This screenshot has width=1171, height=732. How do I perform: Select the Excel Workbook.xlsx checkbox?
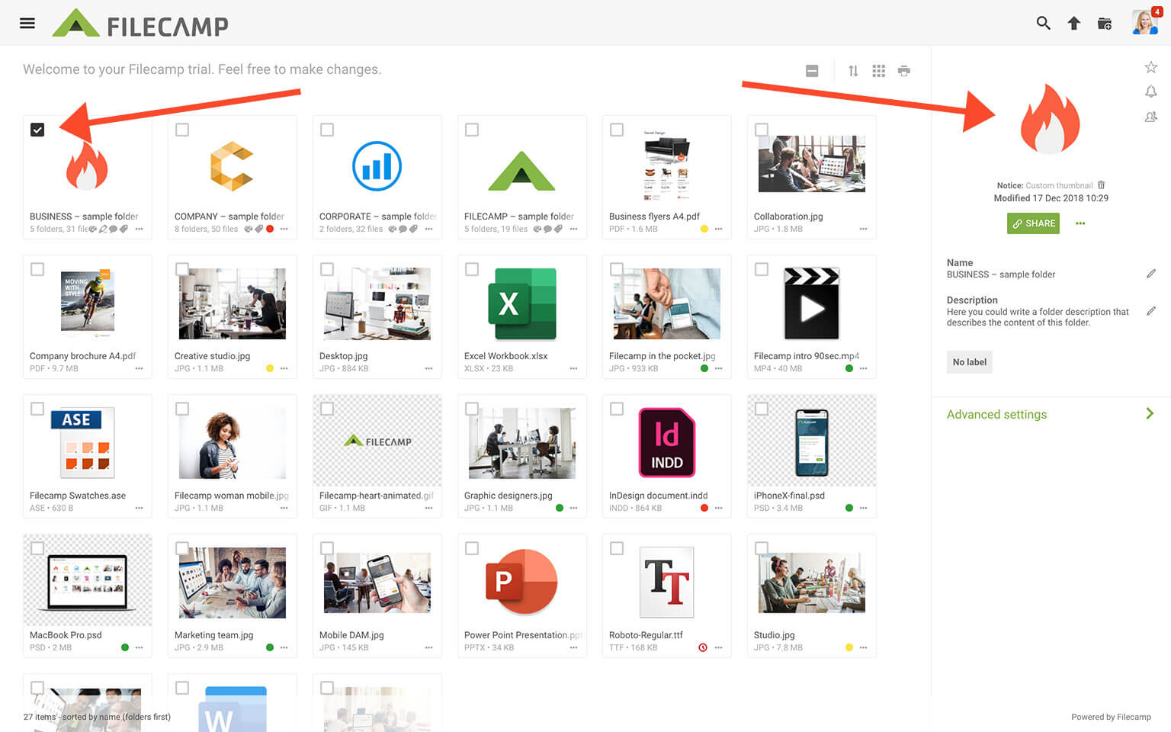click(x=472, y=269)
